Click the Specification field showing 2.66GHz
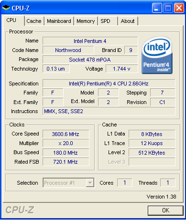The height and width of the screenshot is (220, 186). pyautogui.click(x=109, y=84)
